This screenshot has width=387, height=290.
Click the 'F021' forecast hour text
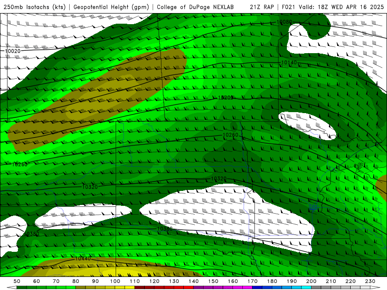click(289, 7)
